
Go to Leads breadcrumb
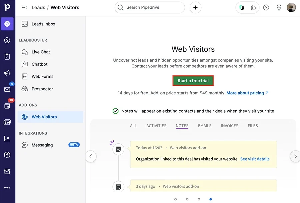pos(38,7)
